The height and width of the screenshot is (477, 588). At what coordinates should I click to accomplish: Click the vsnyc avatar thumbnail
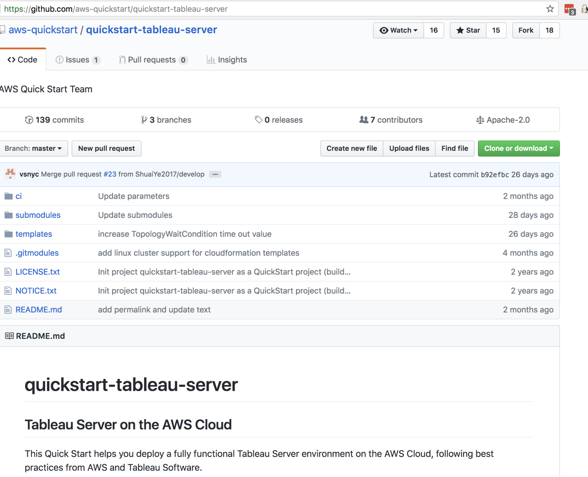coord(10,174)
